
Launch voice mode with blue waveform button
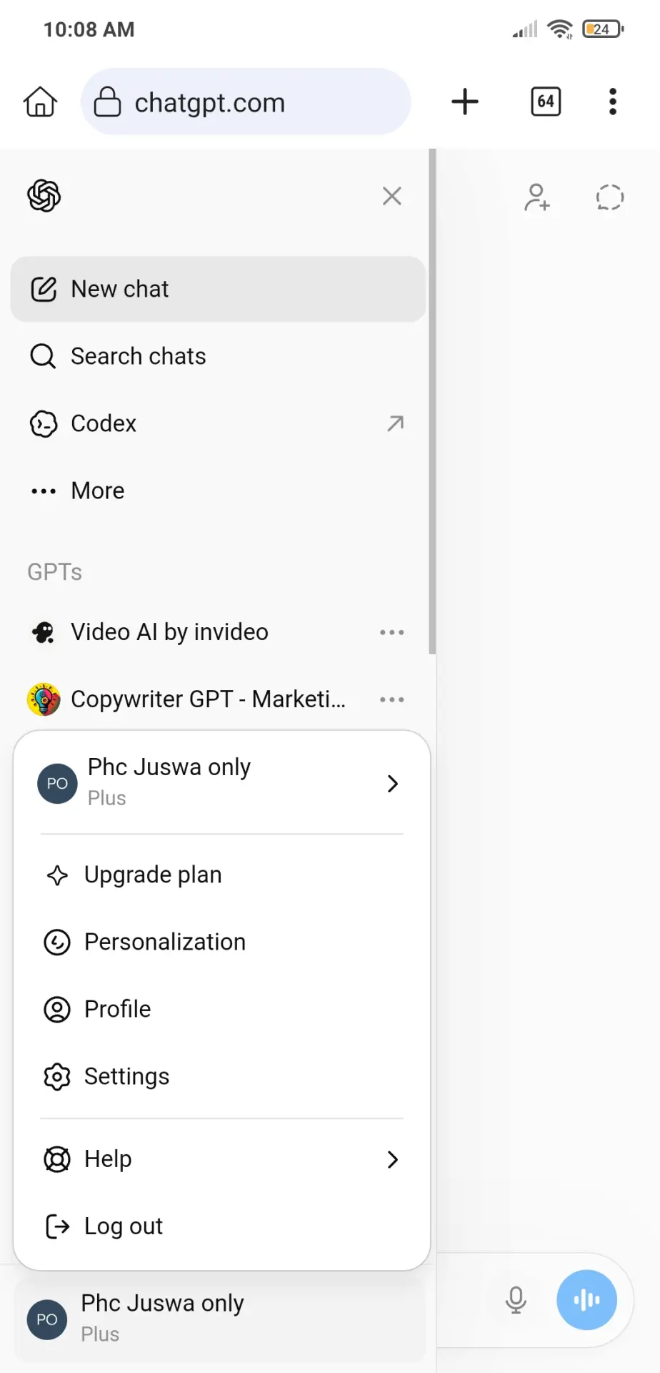coord(587,1300)
